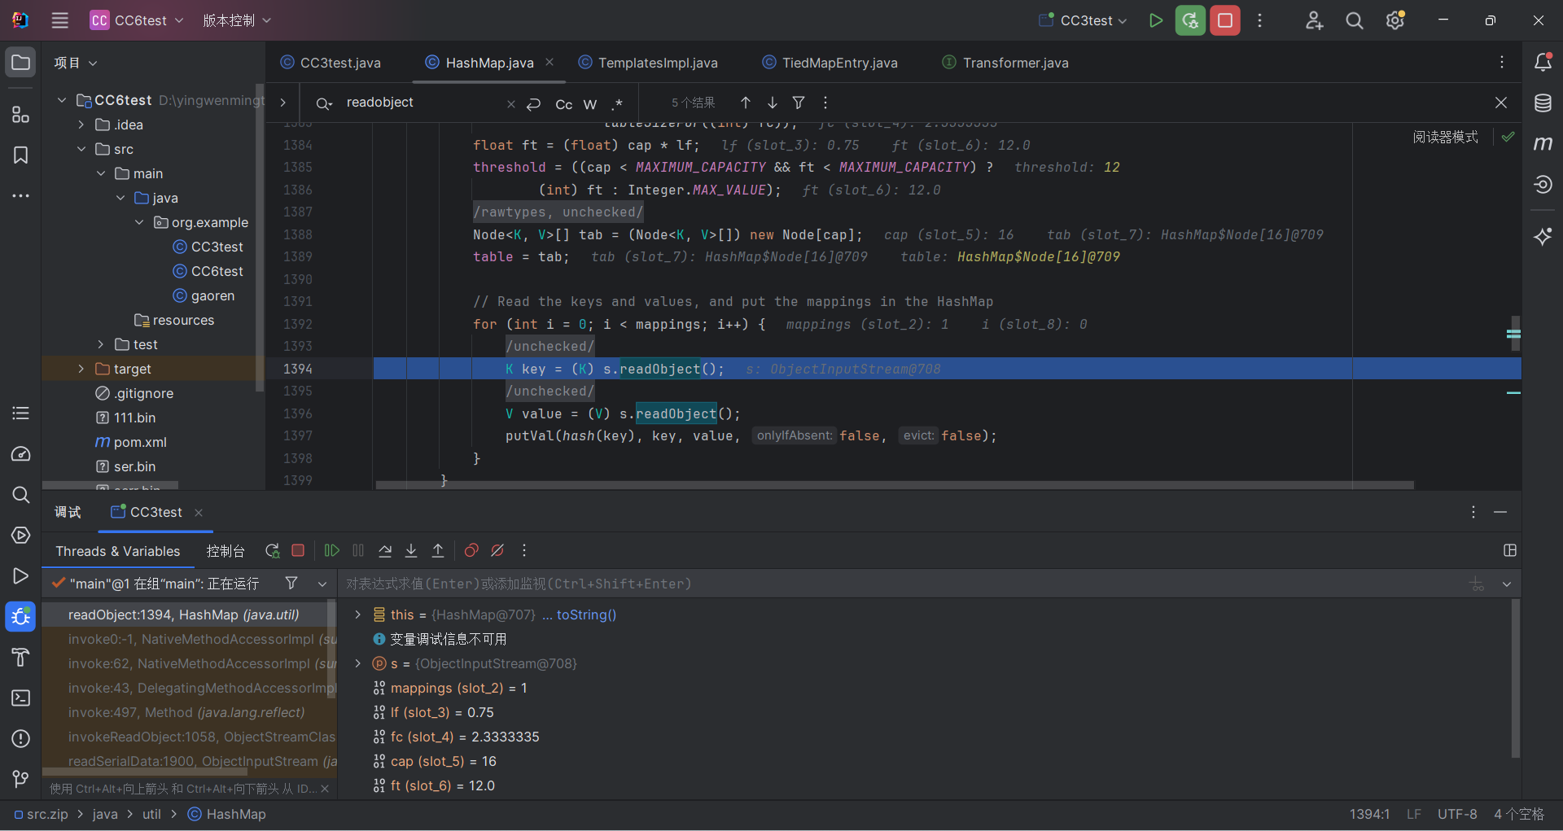Open the Database tool window
This screenshot has height=831, width=1563.
pyautogui.click(x=1543, y=103)
